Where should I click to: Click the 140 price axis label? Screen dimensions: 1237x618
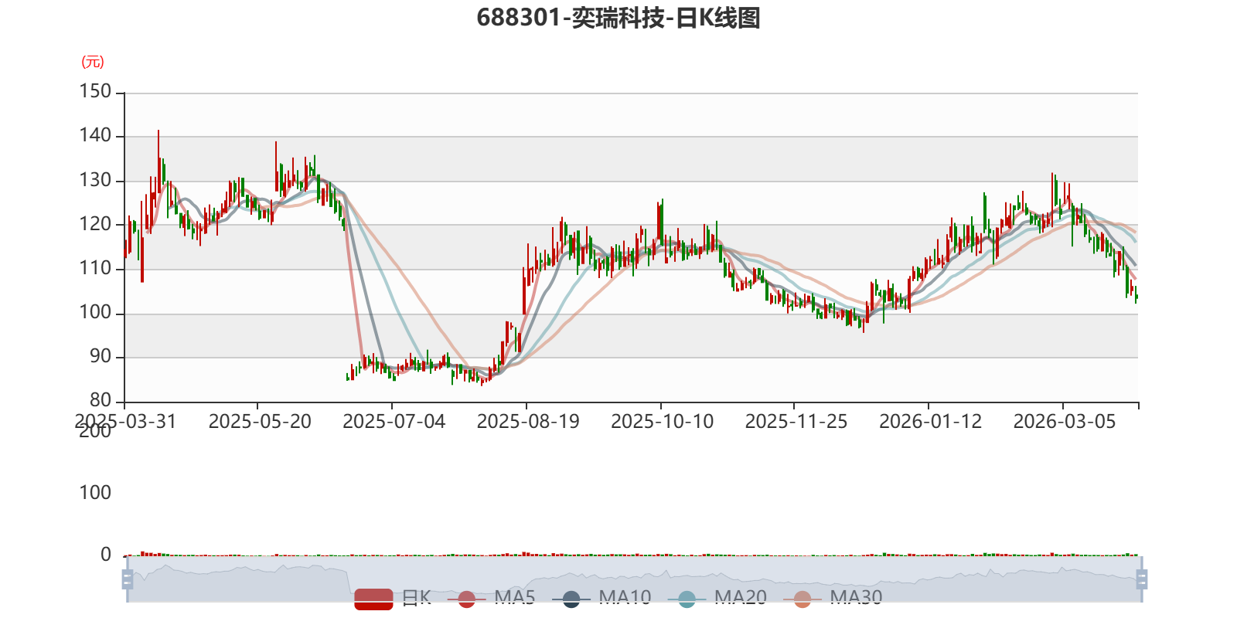click(96, 135)
